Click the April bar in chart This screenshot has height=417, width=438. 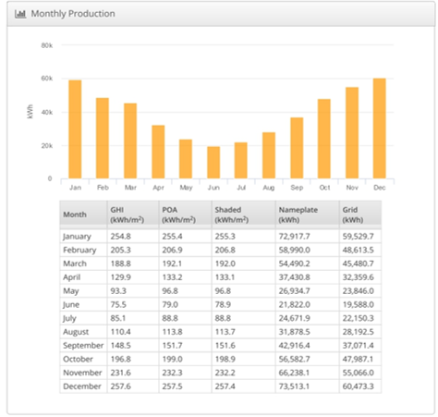coord(158,152)
